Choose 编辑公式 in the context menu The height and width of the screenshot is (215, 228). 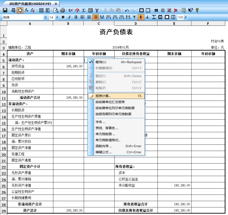pyautogui.click(x=103, y=152)
